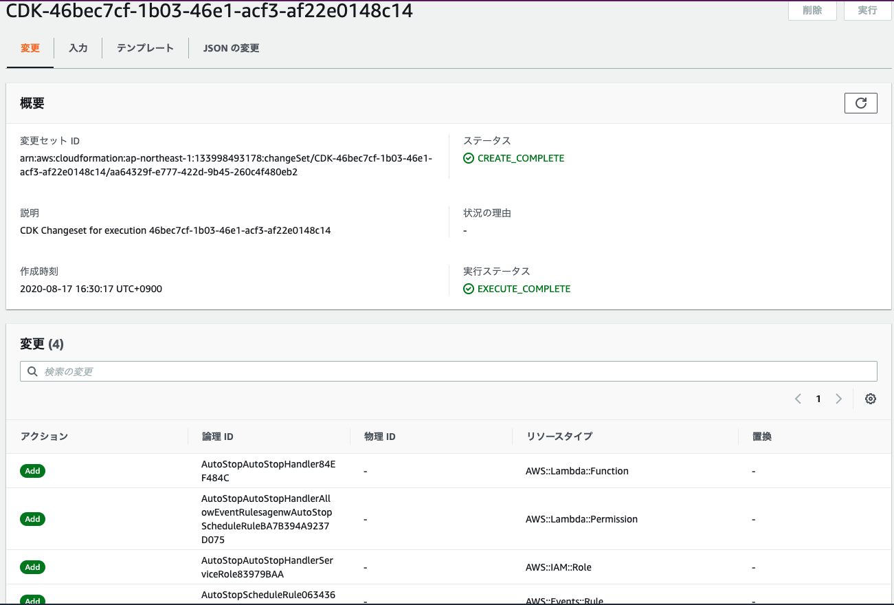The height and width of the screenshot is (605, 894).
Task: Open the CREATE_COMPLETE status link
Action: tap(519, 157)
